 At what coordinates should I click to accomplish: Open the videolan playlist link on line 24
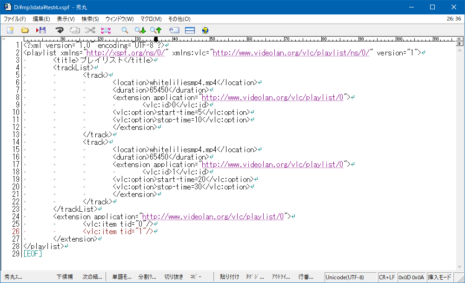213,217
